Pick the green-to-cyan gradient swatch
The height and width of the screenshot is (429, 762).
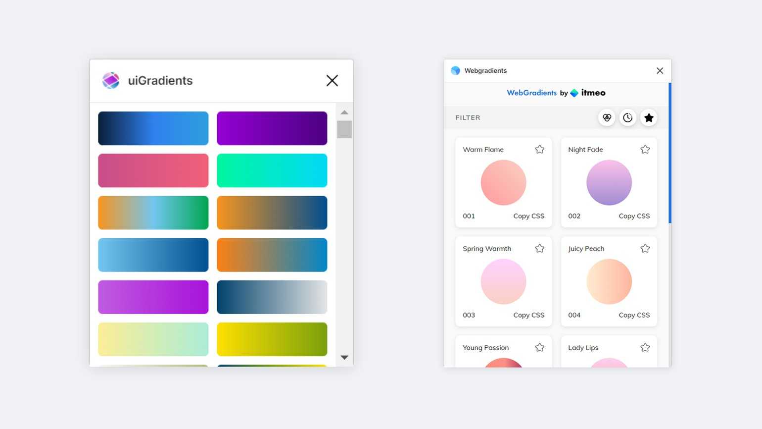tap(272, 170)
